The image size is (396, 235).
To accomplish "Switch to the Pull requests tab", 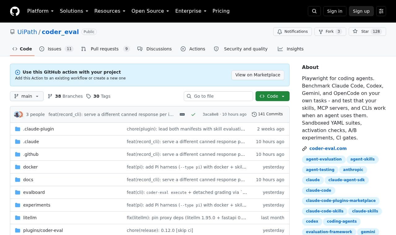I will point(105,49).
